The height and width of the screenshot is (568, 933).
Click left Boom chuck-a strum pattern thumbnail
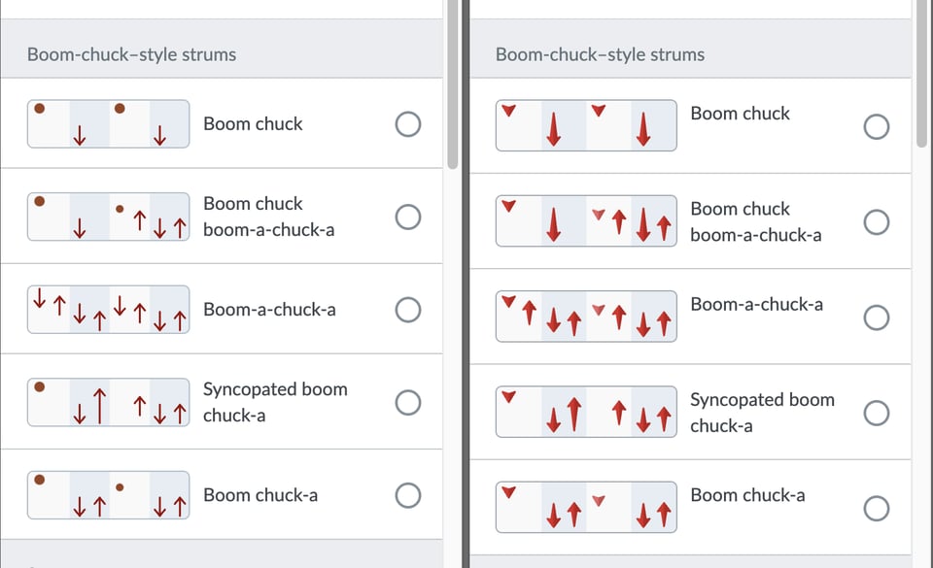tap(109, 495)
